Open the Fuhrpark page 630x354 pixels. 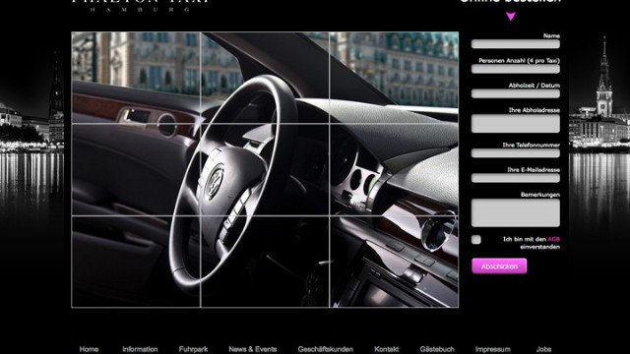(193, 349)
